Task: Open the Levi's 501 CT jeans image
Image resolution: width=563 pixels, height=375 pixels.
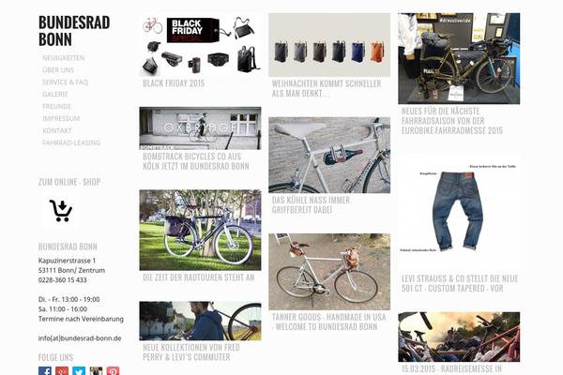Action: coord(459,213)
